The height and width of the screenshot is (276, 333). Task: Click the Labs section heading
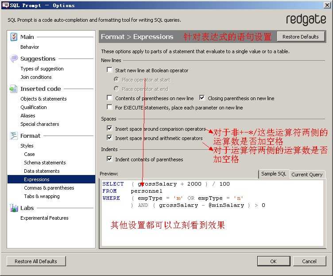coord(27,208)
